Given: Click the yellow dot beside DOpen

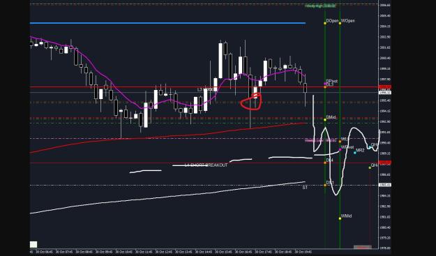Looking at the screenshot, I should (x=325, y=23).
